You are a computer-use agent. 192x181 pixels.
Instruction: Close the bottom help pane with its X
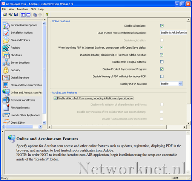point(3,131)
